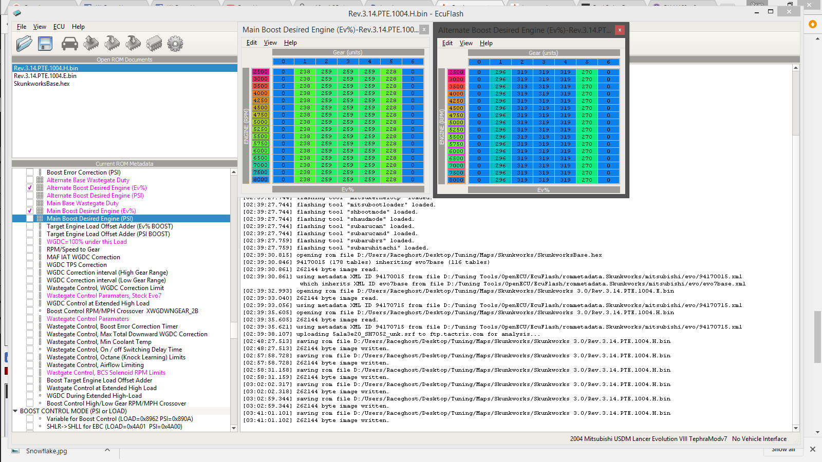The height and width of the screenshot is (462, 822).
Task: Click the table grid icon beside Main Base Wastegate Duty
Action: point(40,203)
